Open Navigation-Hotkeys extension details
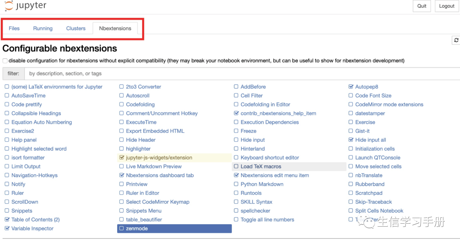Screen dimensions: 460x242 [x=34, y=175]
